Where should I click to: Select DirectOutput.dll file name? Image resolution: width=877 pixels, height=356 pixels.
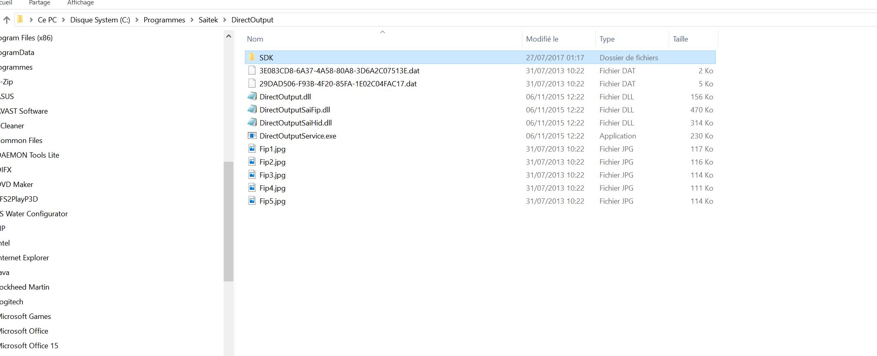point(285,97)
